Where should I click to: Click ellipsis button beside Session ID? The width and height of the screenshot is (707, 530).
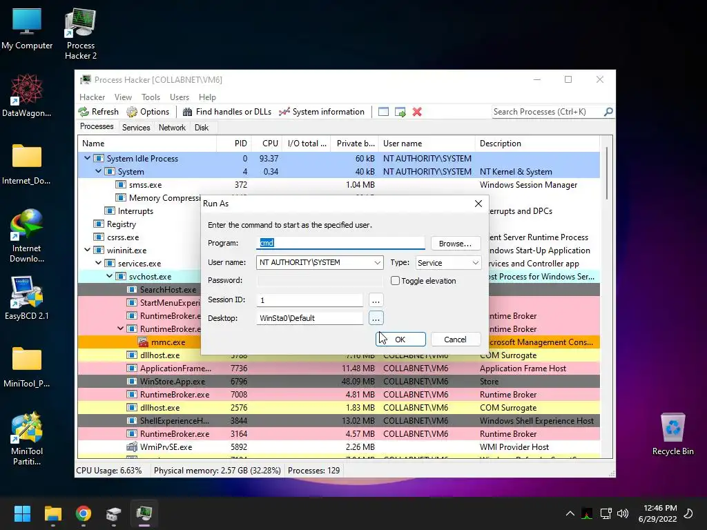(x=376, y=300)
